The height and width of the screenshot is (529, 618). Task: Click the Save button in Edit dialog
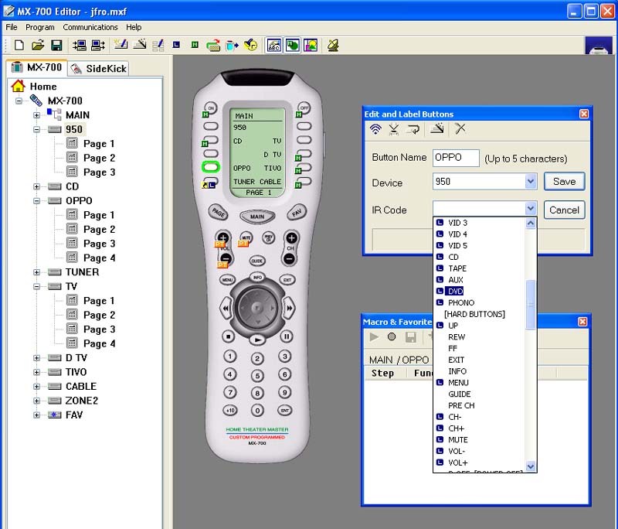coord(564,182)
